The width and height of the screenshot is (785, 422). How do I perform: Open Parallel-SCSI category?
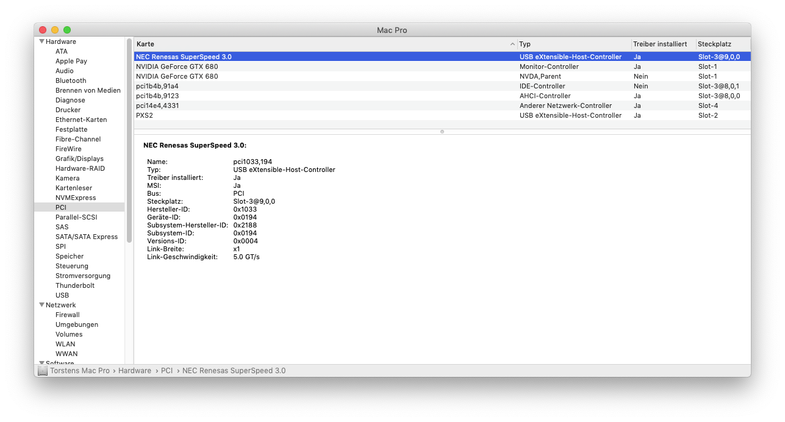tap(76, 217)
